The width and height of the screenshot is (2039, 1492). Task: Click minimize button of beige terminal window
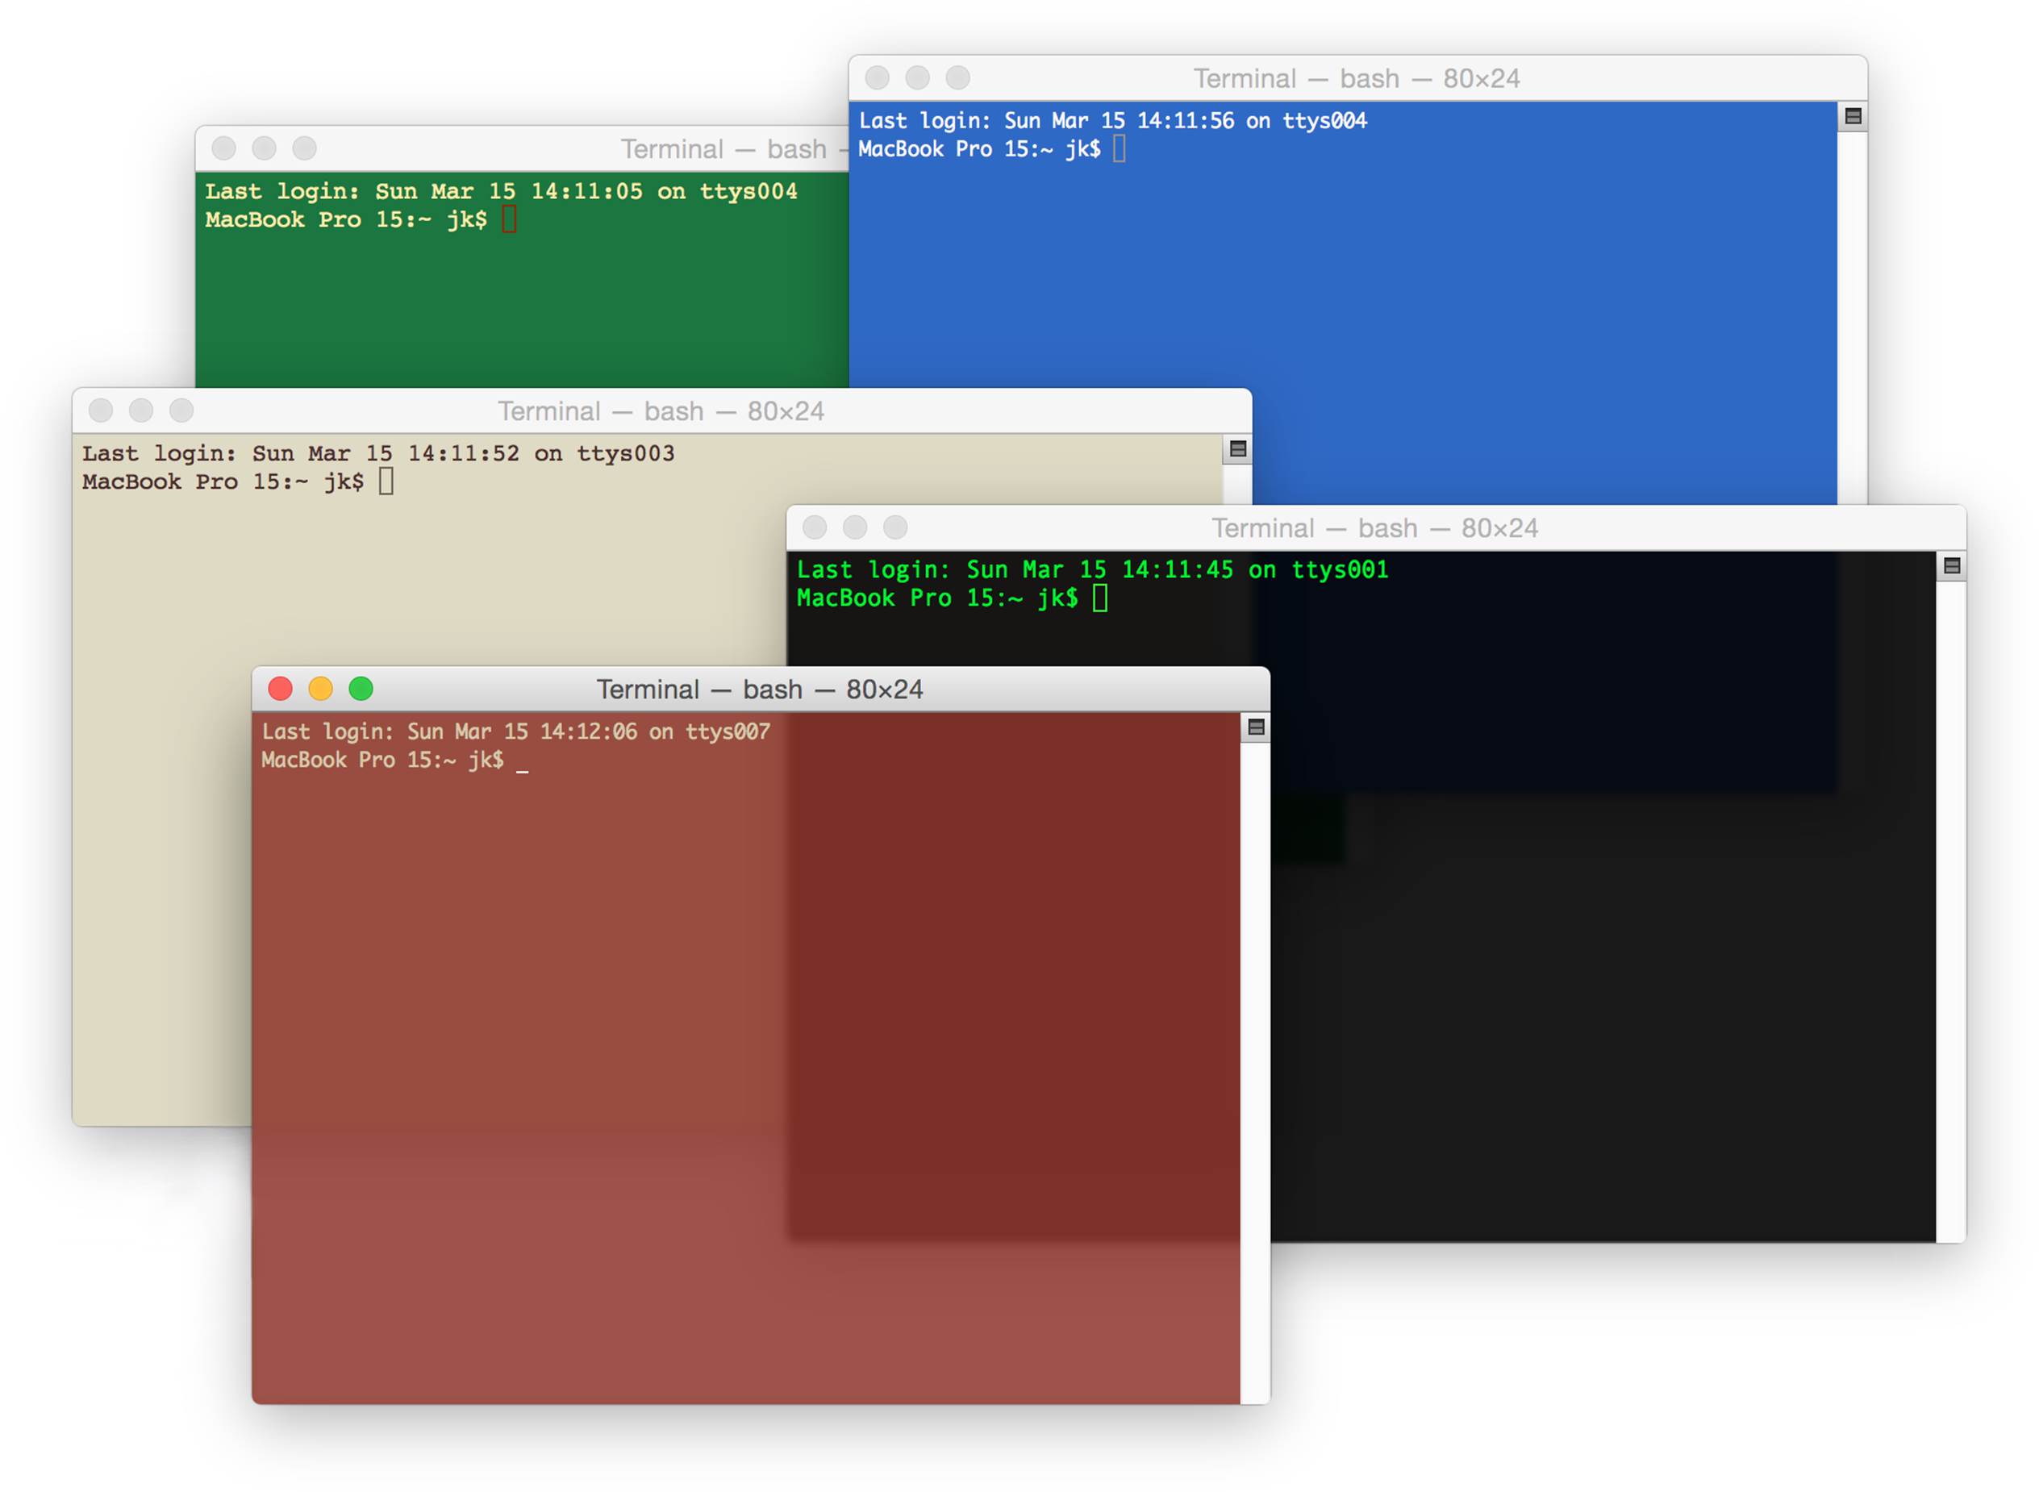coord(141,411)
